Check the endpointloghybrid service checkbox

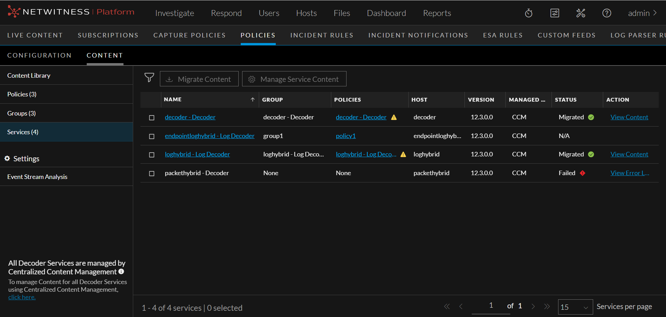152,136
